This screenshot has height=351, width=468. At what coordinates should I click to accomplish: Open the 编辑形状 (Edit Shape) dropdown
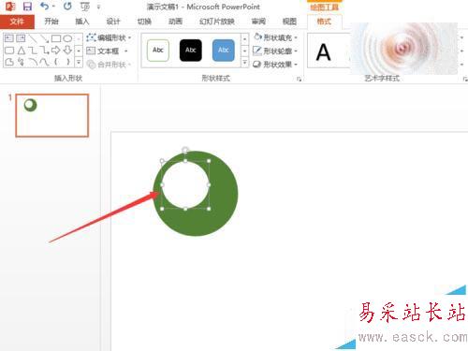pos(110,37)
